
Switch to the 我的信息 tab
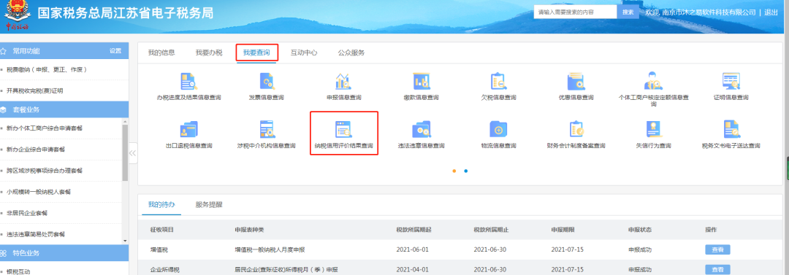pyautogui.click(x=161, y=53)
